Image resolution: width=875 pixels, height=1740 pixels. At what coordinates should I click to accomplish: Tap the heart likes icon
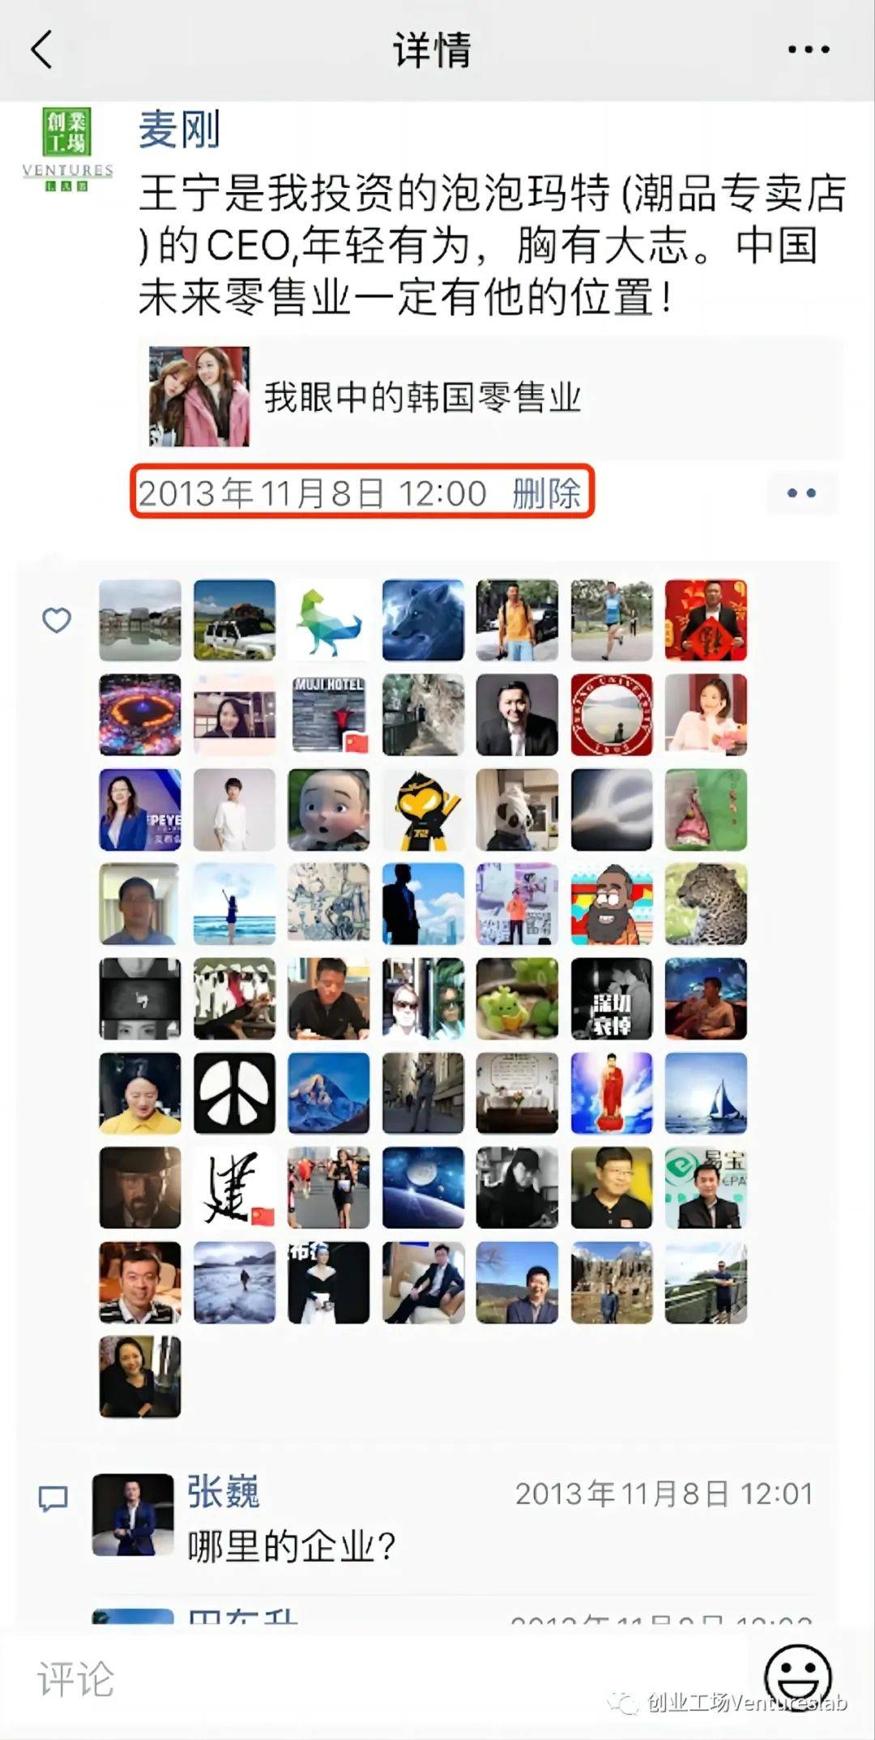pos(57,621)
